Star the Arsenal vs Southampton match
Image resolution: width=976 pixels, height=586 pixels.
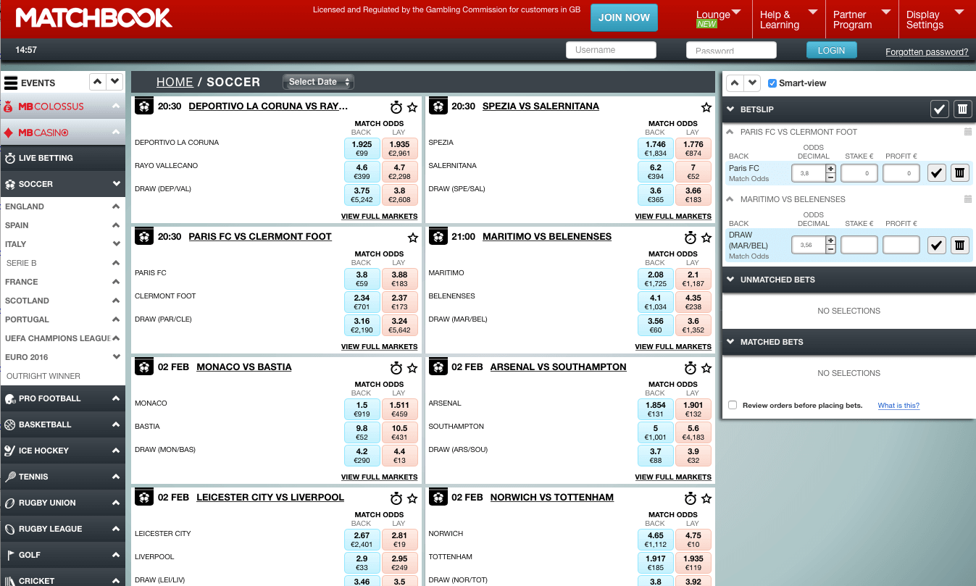(706, 368)
